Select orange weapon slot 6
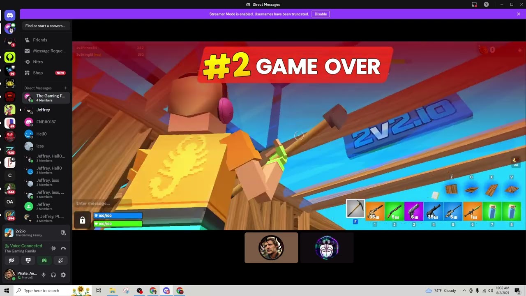Screen dimensions: 526x296 (x=473, y=212)
